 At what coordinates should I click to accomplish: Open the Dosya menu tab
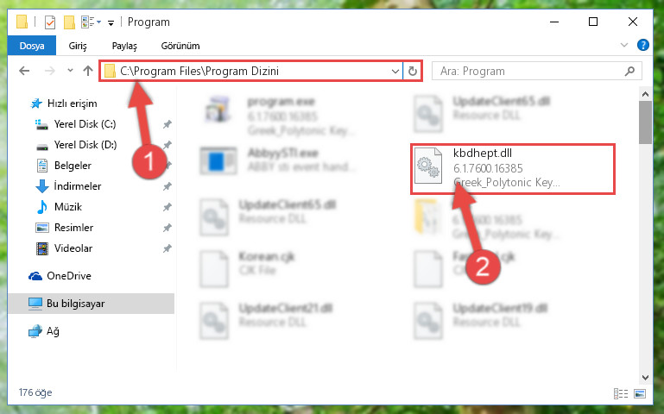(x=32, y=46)
